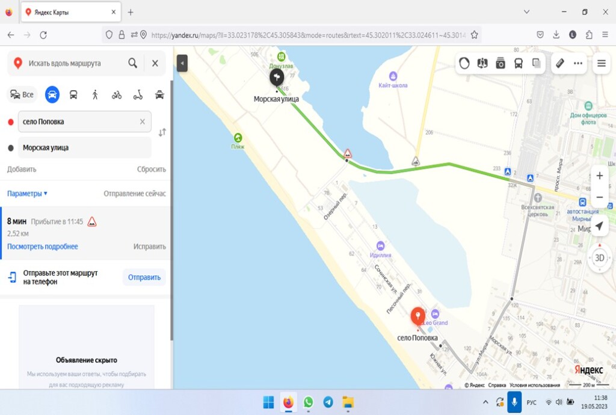Focus the Искать вдоль маршрута search field
This screenshot has width=616, height=415.
pos(75,63)
